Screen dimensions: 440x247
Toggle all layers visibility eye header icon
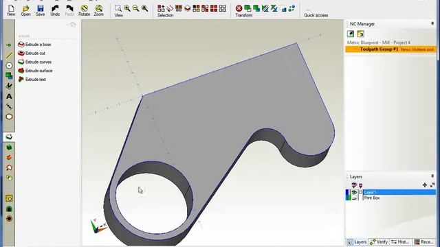(x=354, y=185)
